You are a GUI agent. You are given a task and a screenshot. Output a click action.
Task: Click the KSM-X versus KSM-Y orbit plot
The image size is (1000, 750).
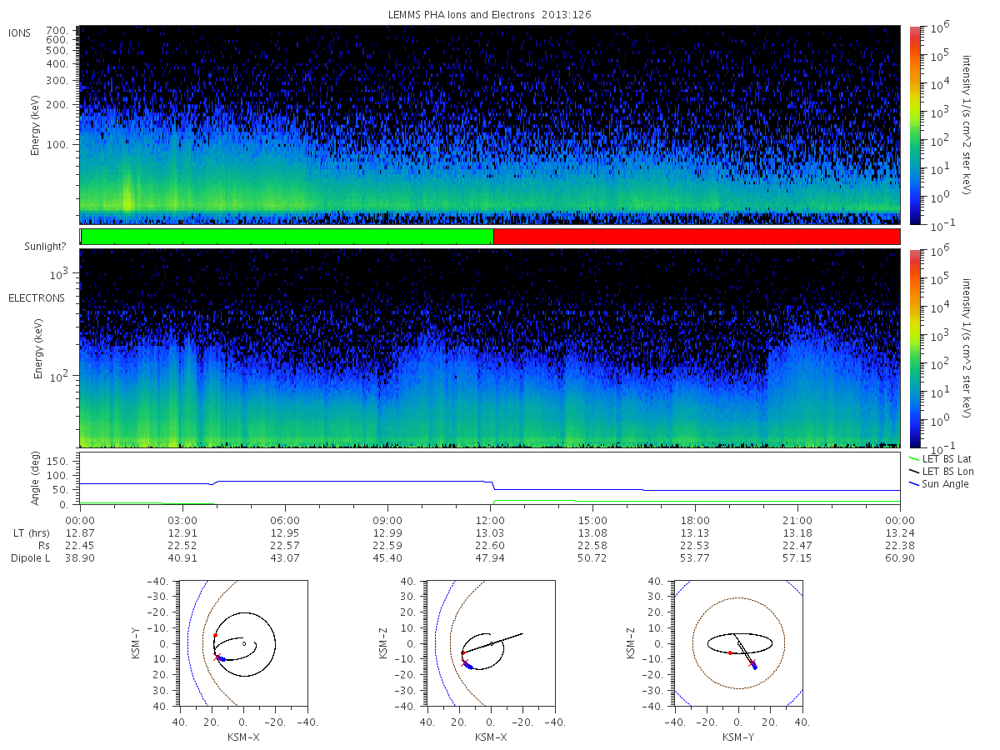pos(242,643)
